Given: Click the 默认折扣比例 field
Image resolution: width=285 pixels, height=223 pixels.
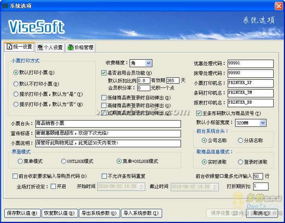Looking at the screenshot, I should (144, 80).
